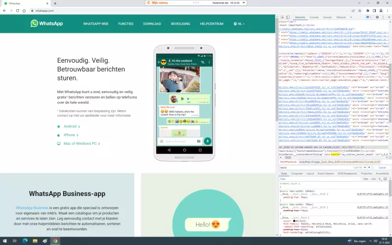Click the phone mockup image

click(x=185, y=103)
